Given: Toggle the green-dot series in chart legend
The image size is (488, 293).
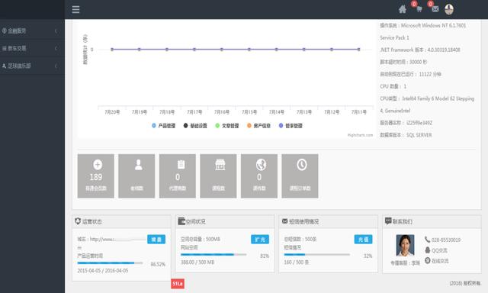Looking at the screenshot, I should click(x=227, y=126).
